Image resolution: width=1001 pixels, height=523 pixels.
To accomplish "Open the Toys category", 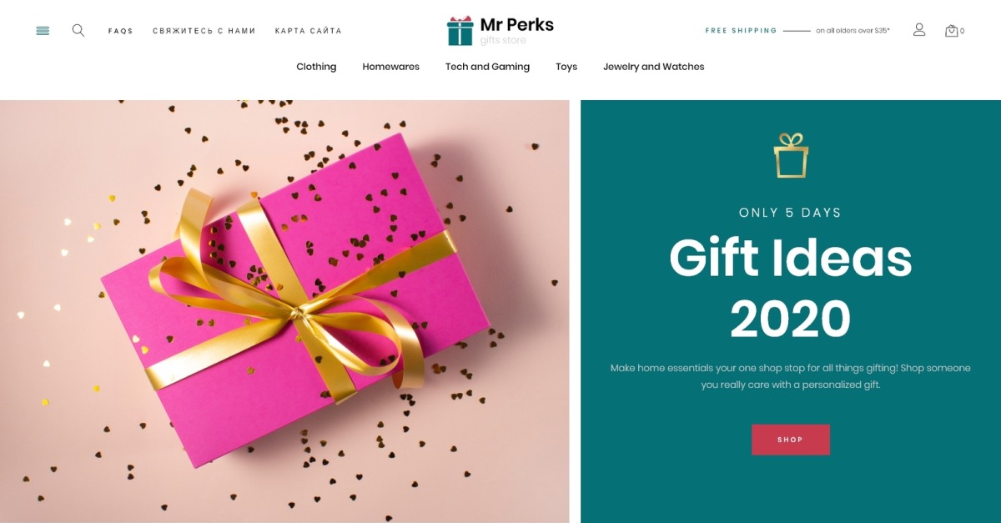I will pos(566,67).
